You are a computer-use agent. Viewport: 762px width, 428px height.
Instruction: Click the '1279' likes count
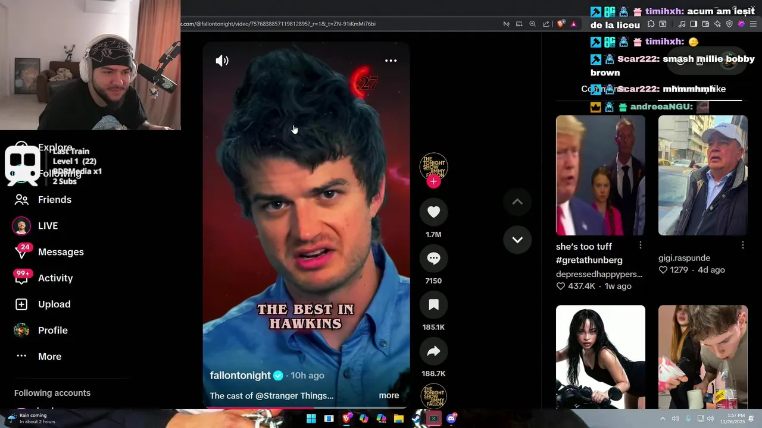point(679,270)
